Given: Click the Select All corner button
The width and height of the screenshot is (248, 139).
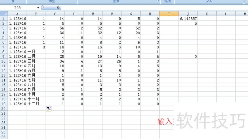Looking at the screenshot, I should (x=3, y=14).
